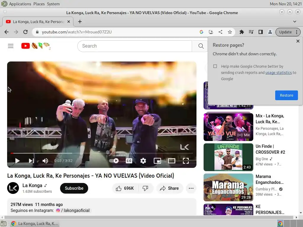
Task: Click the address bar URL
Action: pos(77,32)
